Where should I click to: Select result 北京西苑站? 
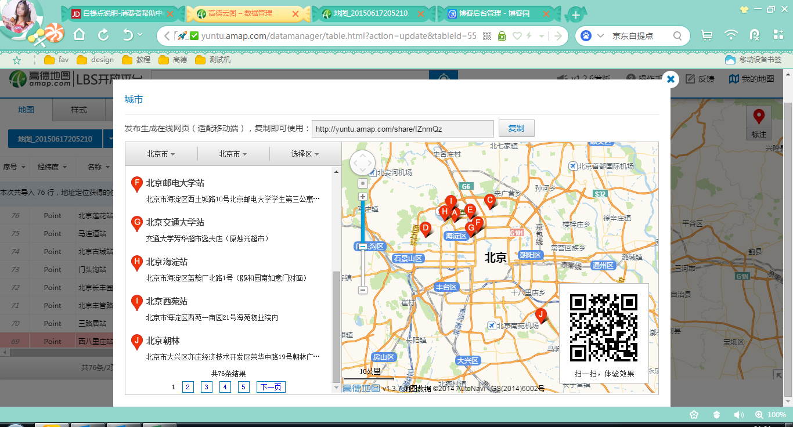point(167,301)
